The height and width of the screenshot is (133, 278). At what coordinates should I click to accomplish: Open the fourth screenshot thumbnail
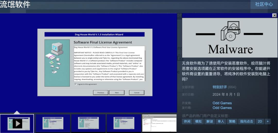coord(124,123)
